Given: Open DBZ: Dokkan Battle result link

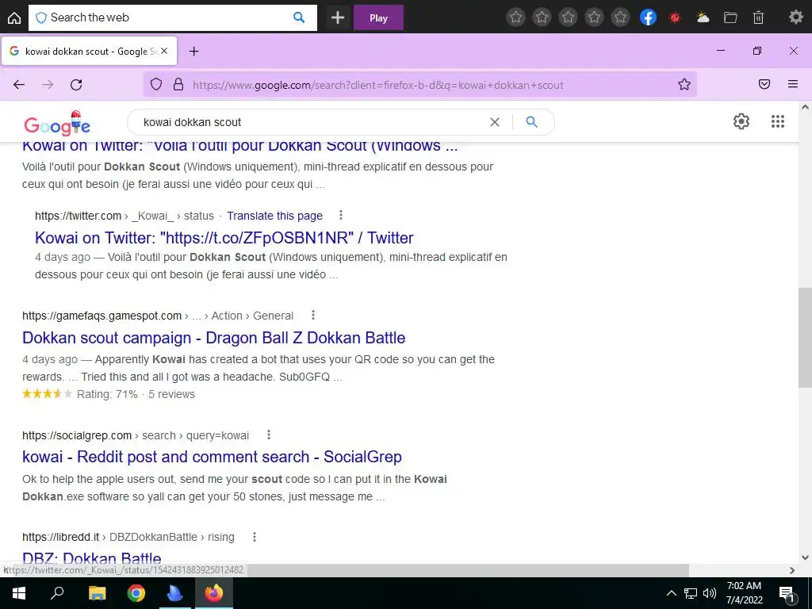Looking at the screenshot, I should pyautogui.click(x=92, y=557).
